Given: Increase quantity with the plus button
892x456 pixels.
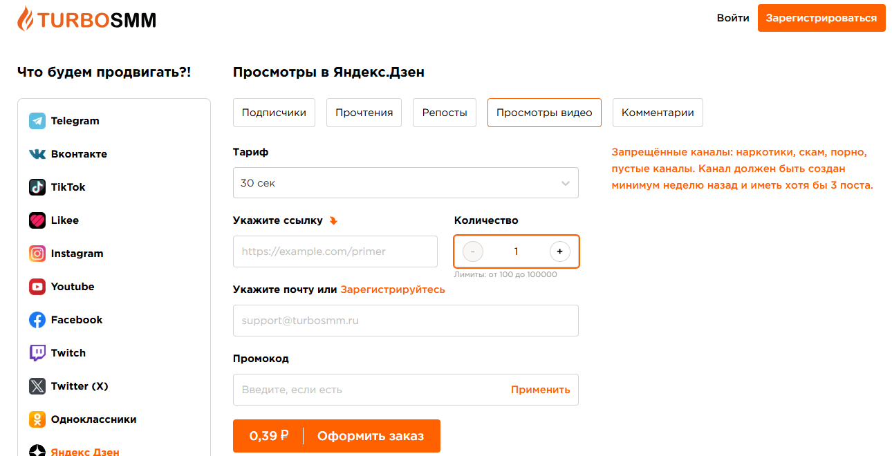Looking at the screenshot, I should 560,251.
